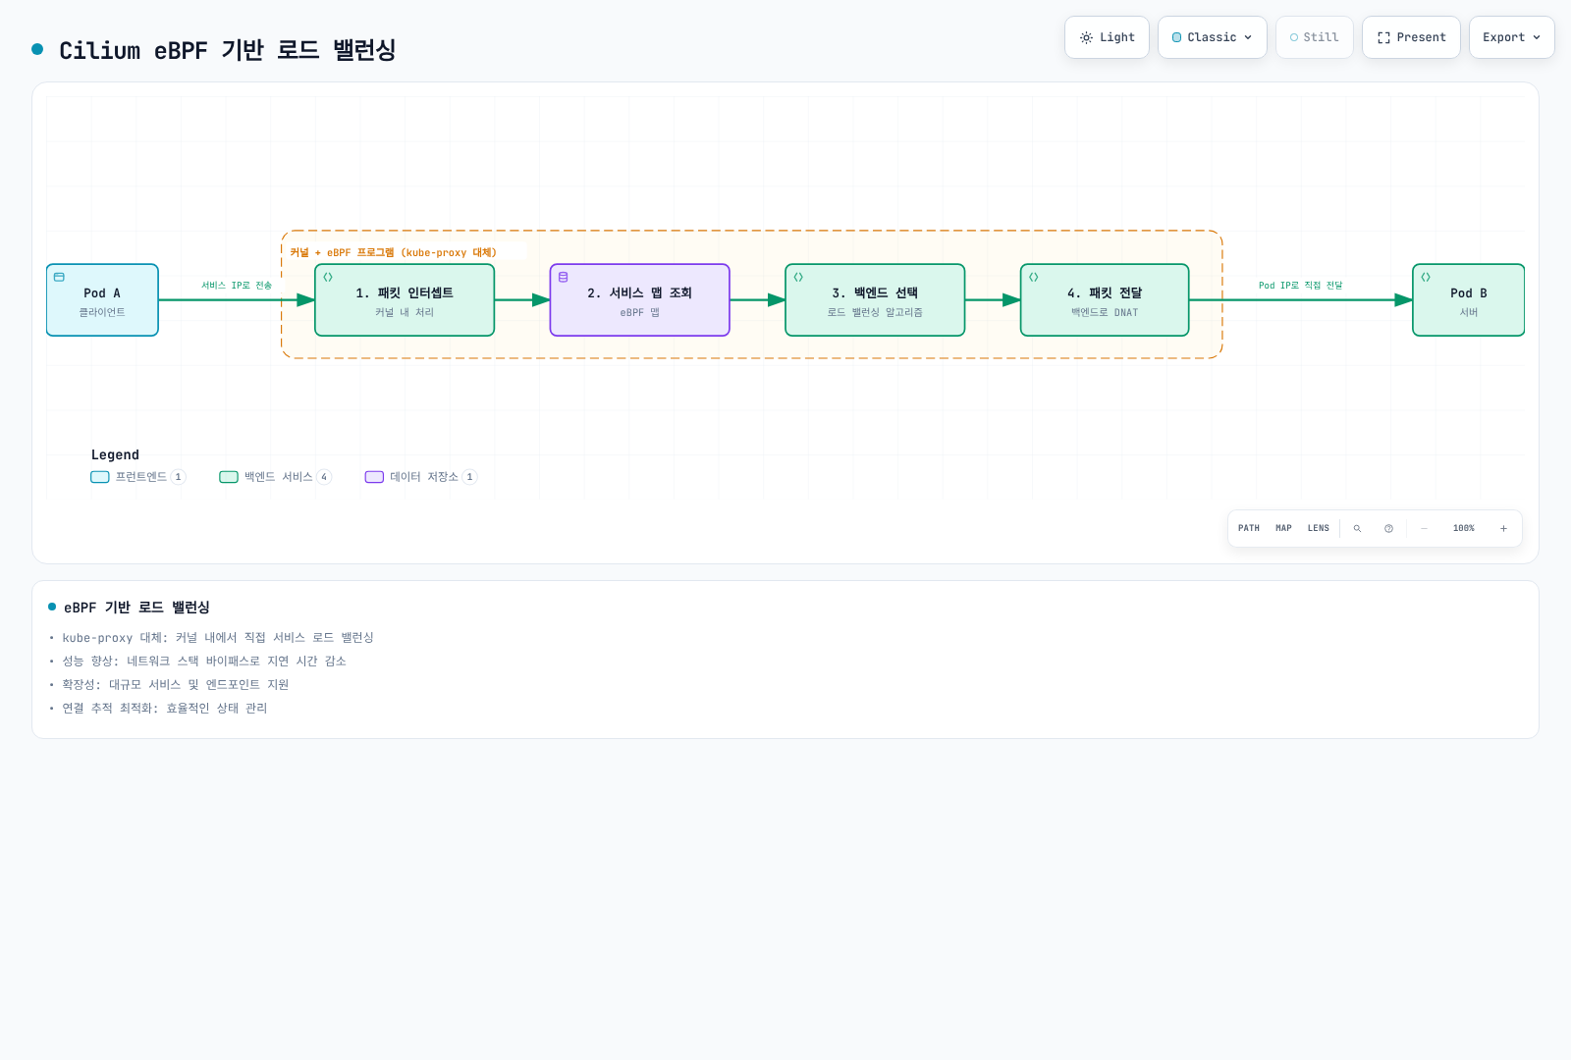Screen dimensions: 1571x1060
Task: Reset zoom via the 100% label
Action: [1463, 528]
